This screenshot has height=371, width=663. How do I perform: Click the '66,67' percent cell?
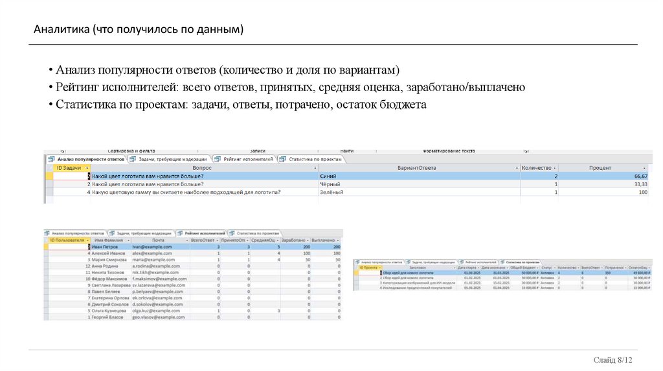click(603, 176)
